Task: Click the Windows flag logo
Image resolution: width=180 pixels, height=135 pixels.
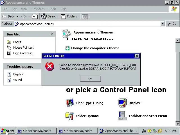Action: click(x=174, y=9)
